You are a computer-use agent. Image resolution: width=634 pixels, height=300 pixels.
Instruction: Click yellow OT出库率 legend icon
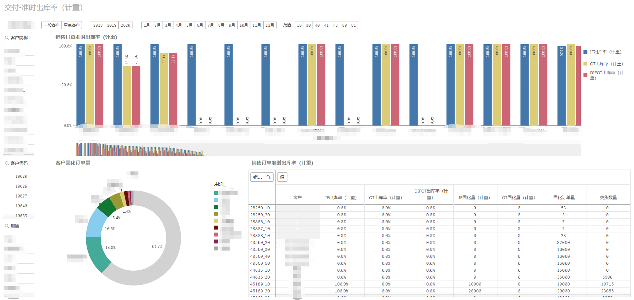pos(585,64)
